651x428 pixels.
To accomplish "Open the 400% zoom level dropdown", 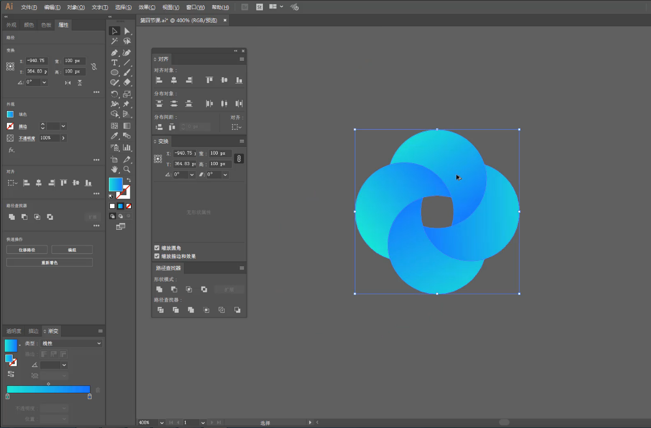I will point(161,422).
